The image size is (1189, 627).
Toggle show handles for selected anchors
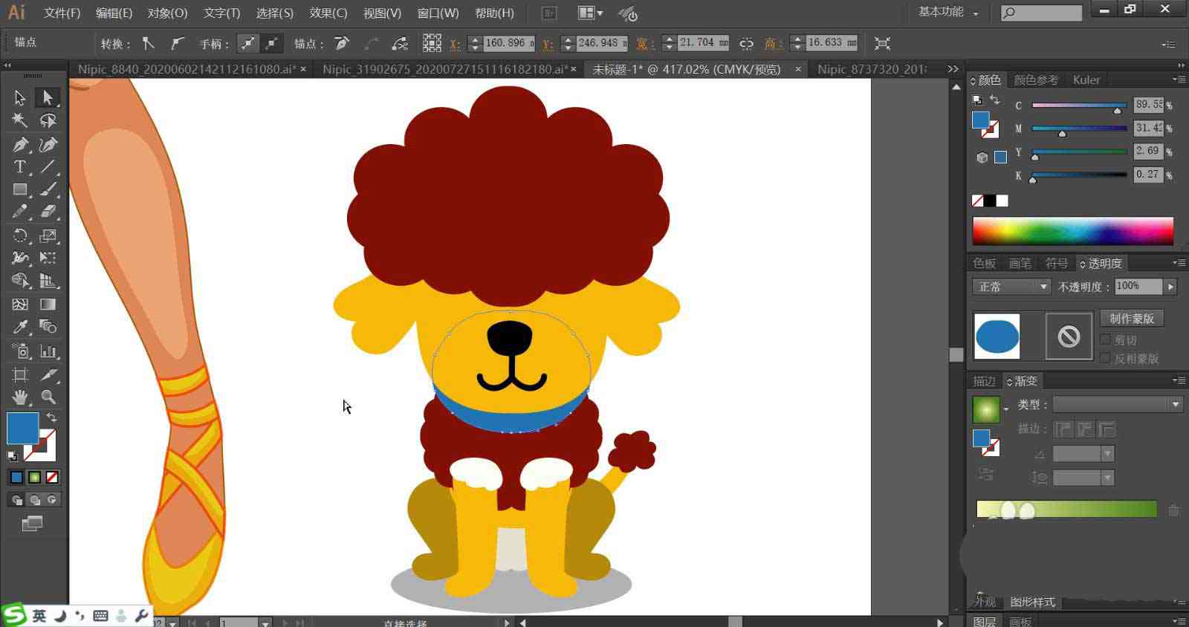tap(247, 43)
